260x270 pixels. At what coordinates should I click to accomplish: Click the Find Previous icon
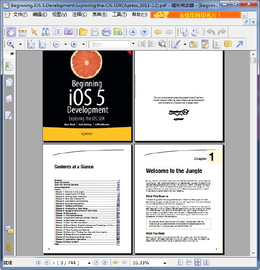coord(142,44)
